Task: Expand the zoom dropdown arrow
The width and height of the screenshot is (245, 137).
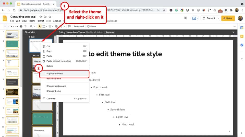Action: (x=35, y=26)
